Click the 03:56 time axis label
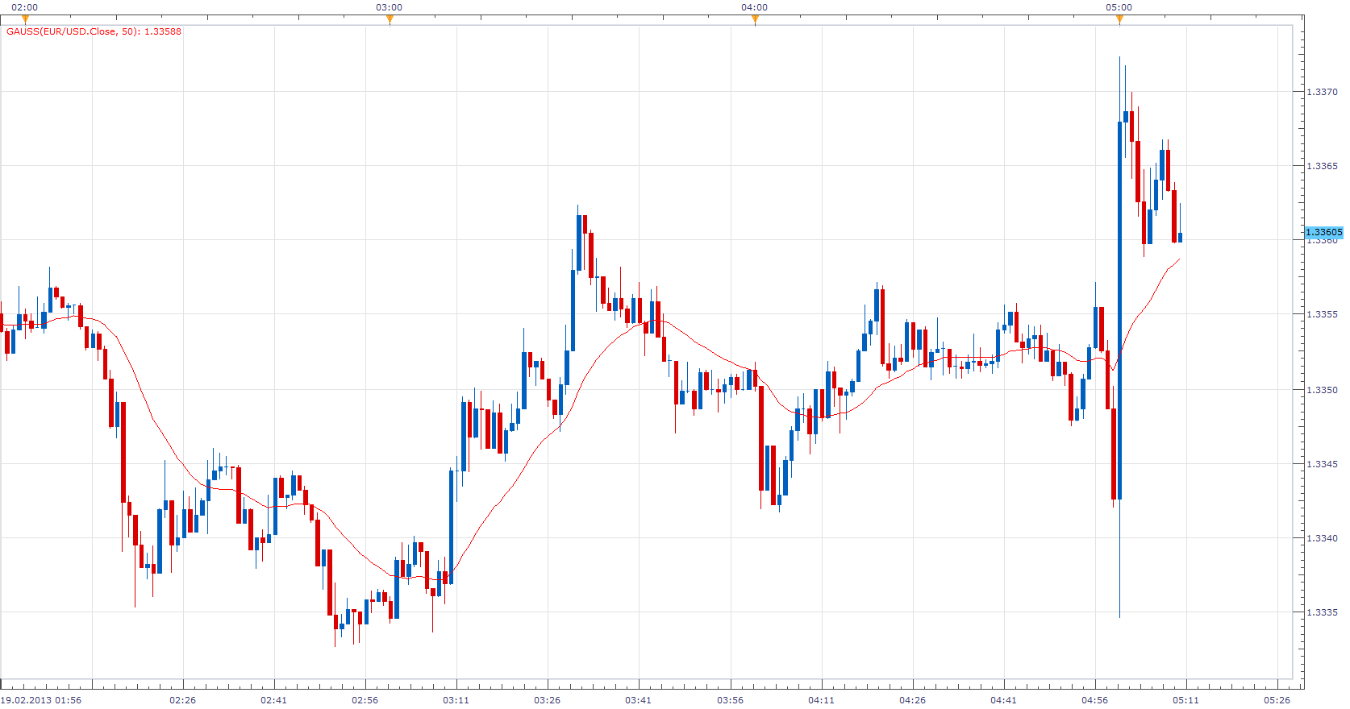Screen dimensions: 1350x709 [731, 700]
